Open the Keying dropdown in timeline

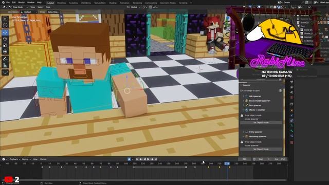pos(26,159)
